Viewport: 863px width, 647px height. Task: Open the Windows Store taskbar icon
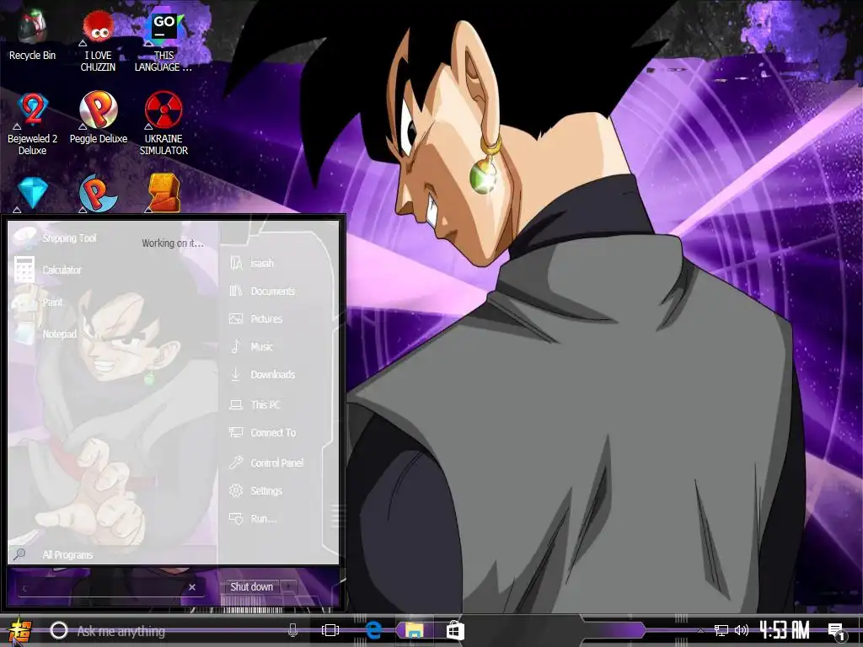455,630
